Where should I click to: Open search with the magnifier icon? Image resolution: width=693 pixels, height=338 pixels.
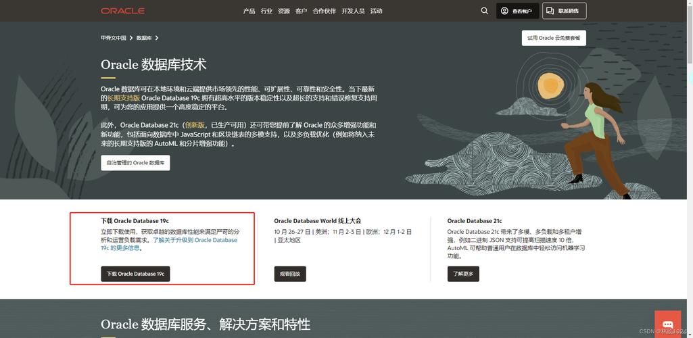click(484, 11)
